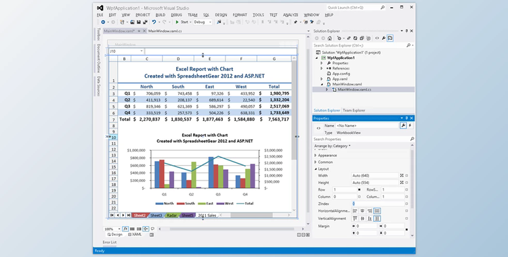Open the Document Outline side panel
The width and height of the screenshot is (508, 257).
tap(98, 58)
